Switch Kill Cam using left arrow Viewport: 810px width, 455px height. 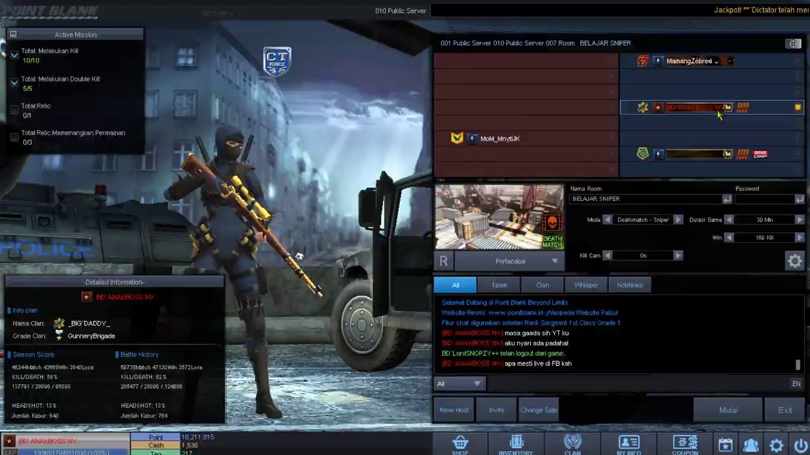coord(607,255)
